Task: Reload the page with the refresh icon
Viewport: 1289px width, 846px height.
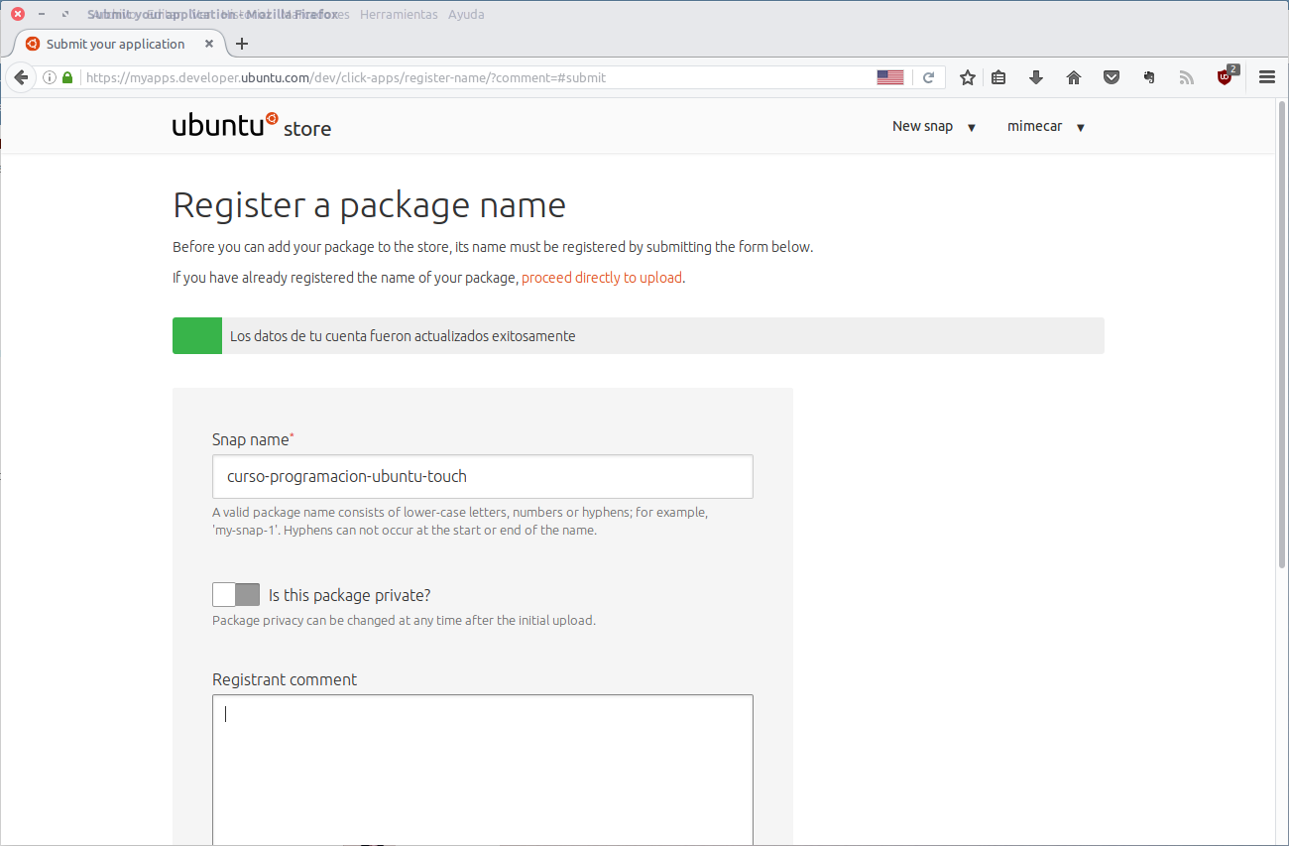Action: pos(929,77)
